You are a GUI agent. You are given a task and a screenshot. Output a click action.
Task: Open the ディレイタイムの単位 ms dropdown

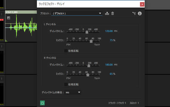[73, 92]
